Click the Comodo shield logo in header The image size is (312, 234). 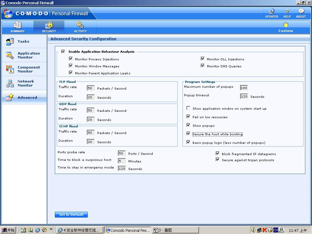[9, 14]
